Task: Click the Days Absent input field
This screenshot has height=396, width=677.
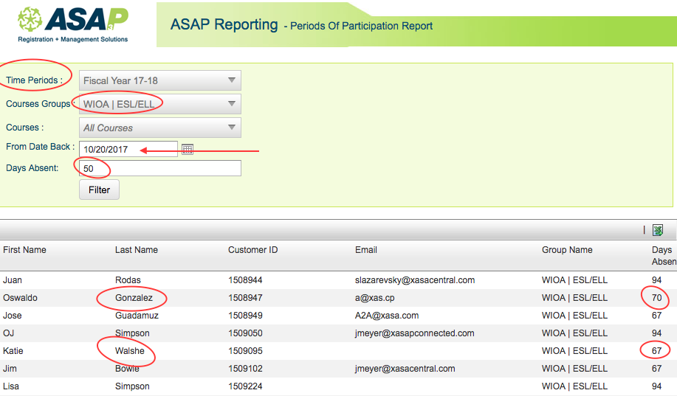Action: click(159, 168)
